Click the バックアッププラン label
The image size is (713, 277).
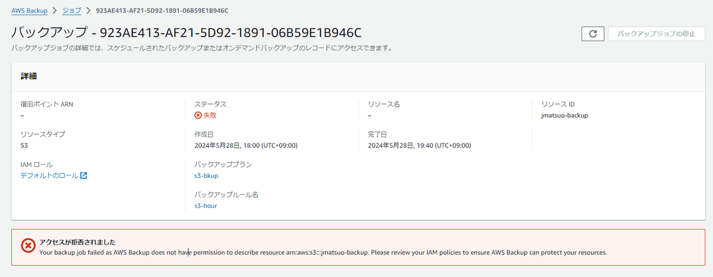[223, 164]
